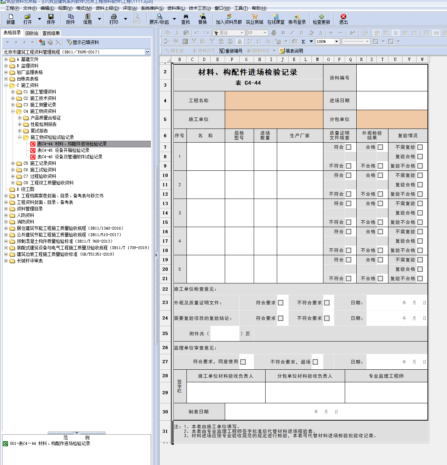Check 复验不合格 box for item 5
Screen dimensions: 447x465
click(420, 278)
